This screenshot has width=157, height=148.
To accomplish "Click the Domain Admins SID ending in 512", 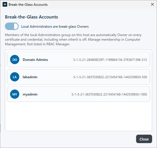I will tap(110, 60).
